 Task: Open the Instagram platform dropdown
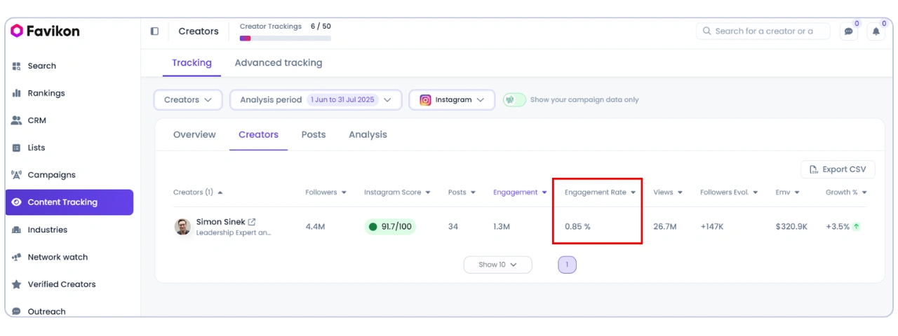[x=452, y=100]
